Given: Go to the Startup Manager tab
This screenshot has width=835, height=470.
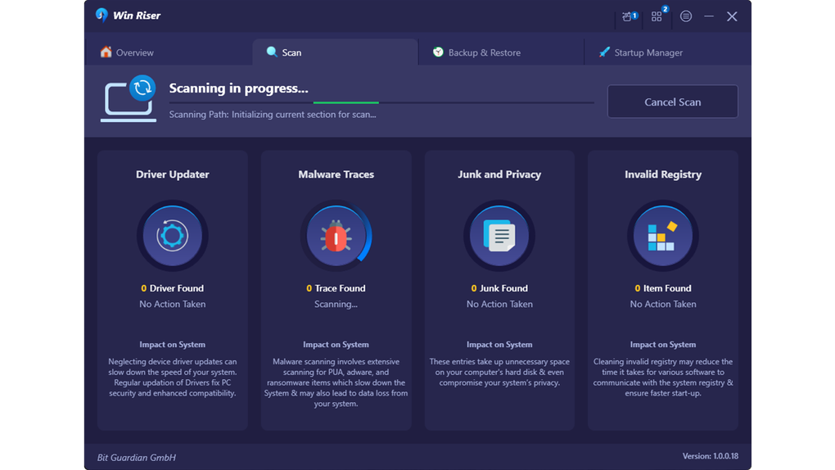Looking at the screenshot, I should pyautogui.click(x=668, y=52).
